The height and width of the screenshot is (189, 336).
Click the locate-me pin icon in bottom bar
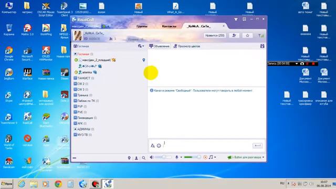tap(129, 158)
